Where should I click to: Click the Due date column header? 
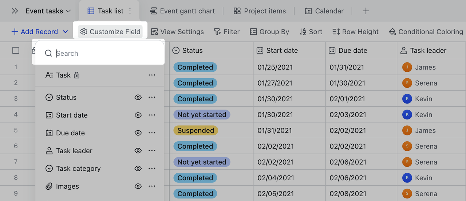361,50
